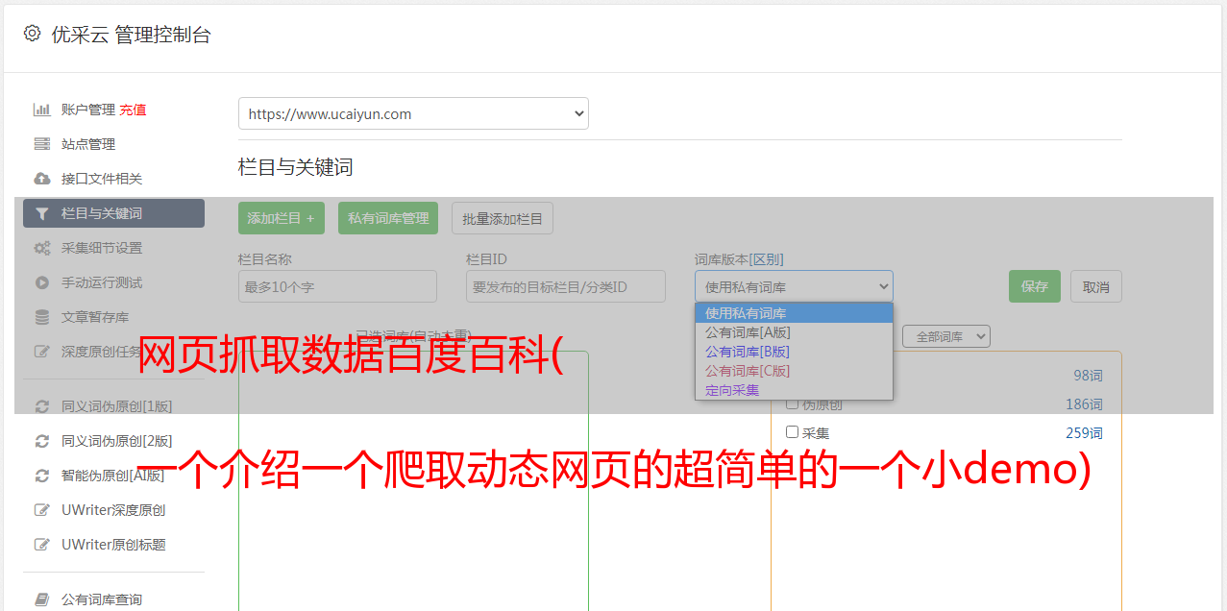
Task: Click the edit icon beside UWriter深度原创
Action: (x=42, y=510)
